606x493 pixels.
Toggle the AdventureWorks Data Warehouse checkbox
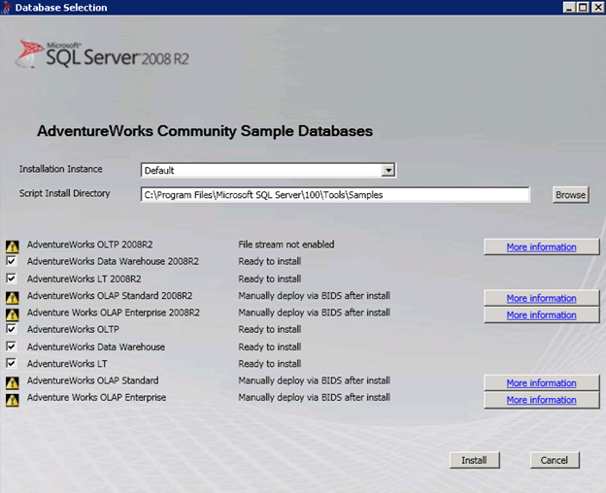(12, 345)
